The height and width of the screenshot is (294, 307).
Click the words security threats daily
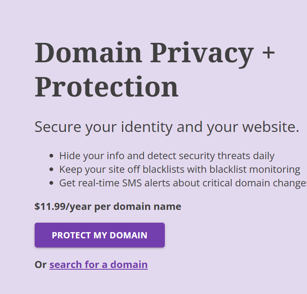[x=227, y=156]
